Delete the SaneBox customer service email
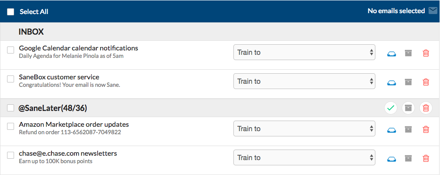Screen dimensions: 440x175 pyautogui.click(x=425, y=82)
